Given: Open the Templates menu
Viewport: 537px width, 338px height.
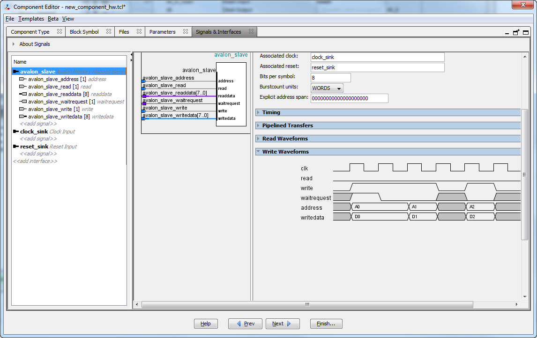Looking at the screenshot, I should pos(31,19).
